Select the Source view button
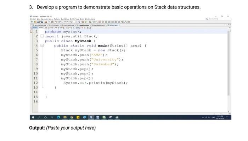Image resolution: width=248 pixels, height=141 pixels. (35, 28)
